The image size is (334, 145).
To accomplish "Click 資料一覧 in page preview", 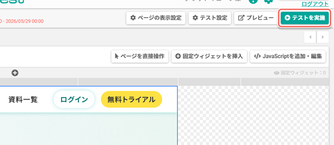I will coord(23,99).
